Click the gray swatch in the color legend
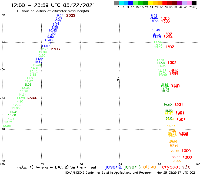Screen dimensions: 200x175 click(116, 3)
